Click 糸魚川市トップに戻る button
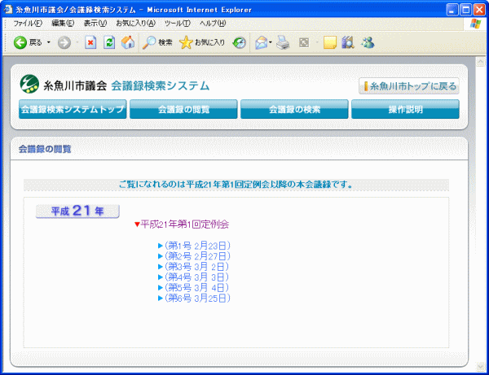This screenshot has height=375, width=489. coord(409,86)
